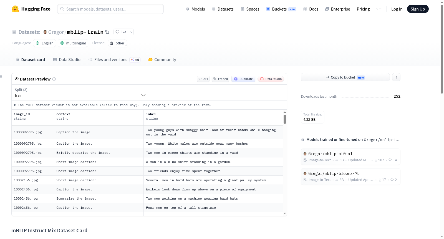Click the downloads last month value 252
The image size is (444, 239).
[397, 96]
